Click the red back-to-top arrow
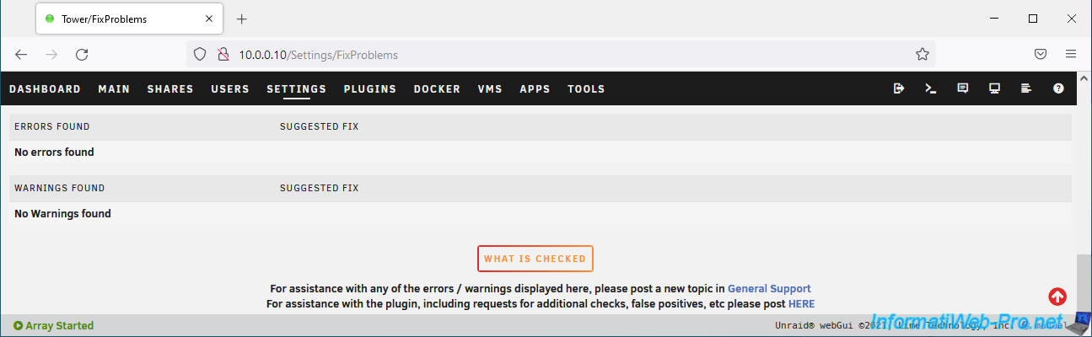This screenshot has width=1092, height=337. coord(1057,296)
